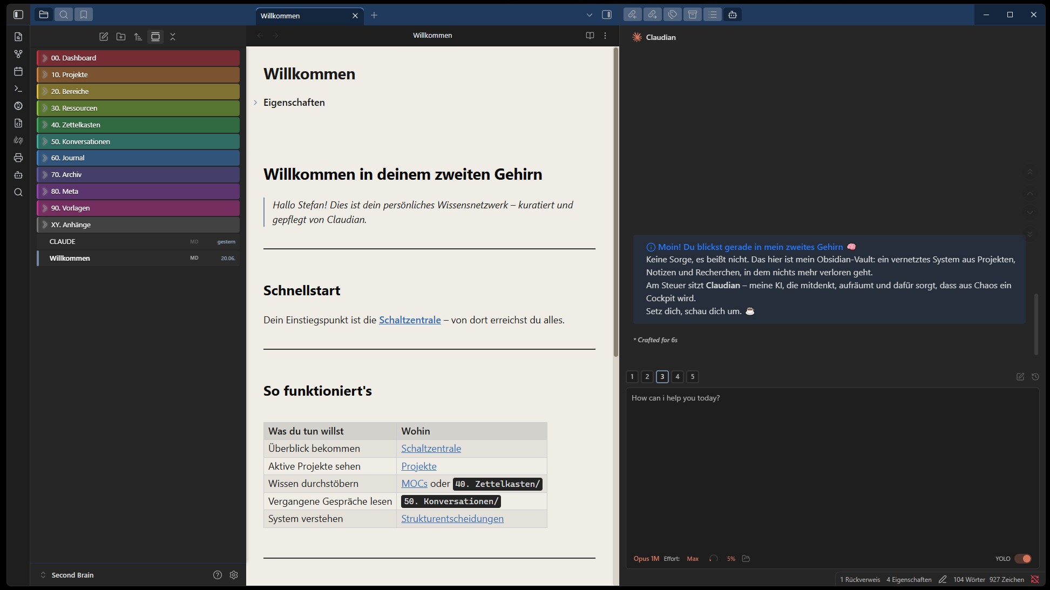Open vault settings gear icon
This screenshot has height=590, width=1050.
tap(234, 575)
